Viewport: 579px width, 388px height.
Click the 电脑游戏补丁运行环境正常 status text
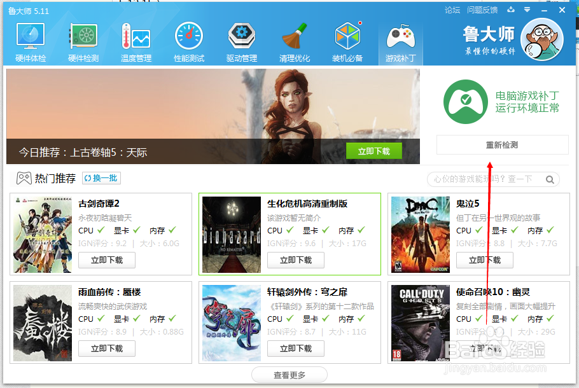[x=527, y=102]
